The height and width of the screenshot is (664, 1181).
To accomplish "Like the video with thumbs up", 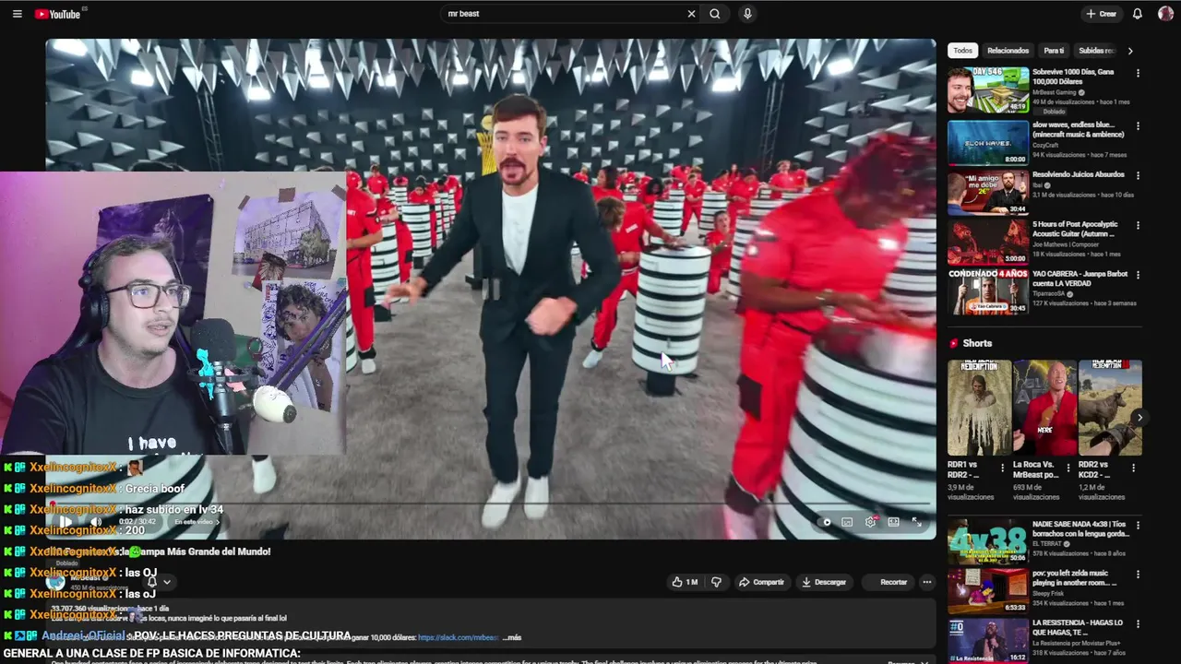I will coord(685,582).
